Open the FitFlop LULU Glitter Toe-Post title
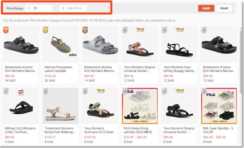 pos(20,130)
